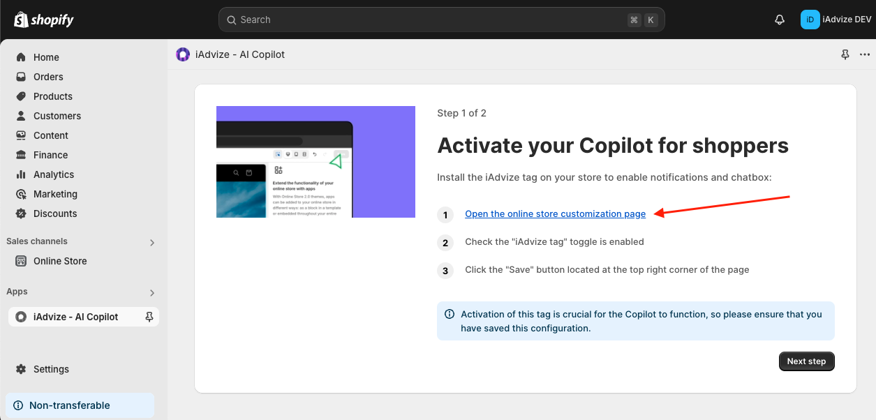
Task: Click the Next step button
Action: (806, 361)
